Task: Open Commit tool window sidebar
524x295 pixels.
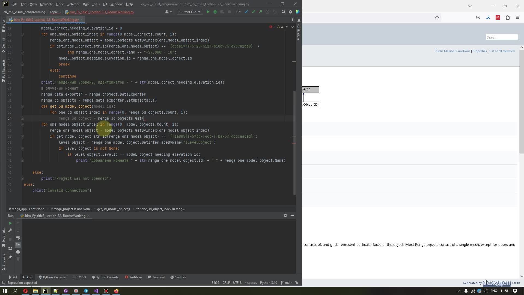Action: tap(3, 45)
